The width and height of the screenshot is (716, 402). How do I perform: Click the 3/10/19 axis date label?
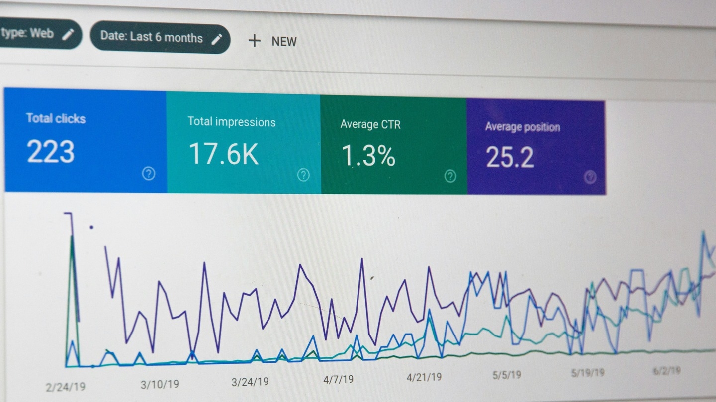point(160,384)
